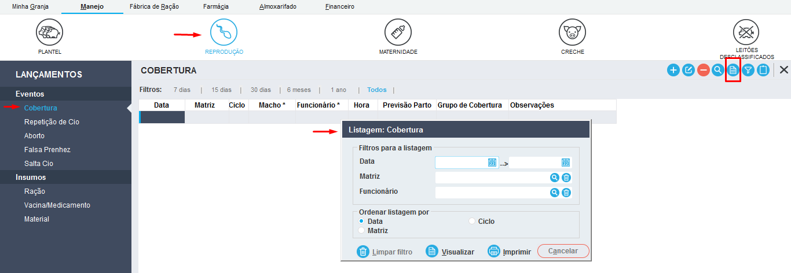Viewport: 791px width, 273px height.
Task: Click the clipboard icon in Cobertura toolbar
Action: pos(763,70)
